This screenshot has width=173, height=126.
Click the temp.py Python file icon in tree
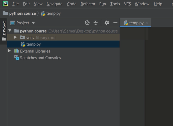(x=23, y=44)
